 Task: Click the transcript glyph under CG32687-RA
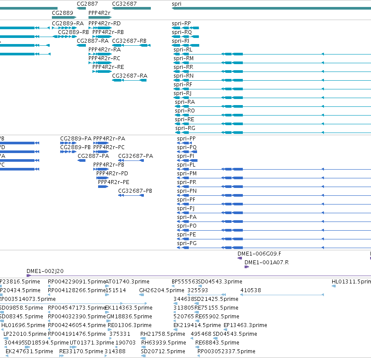129,80
